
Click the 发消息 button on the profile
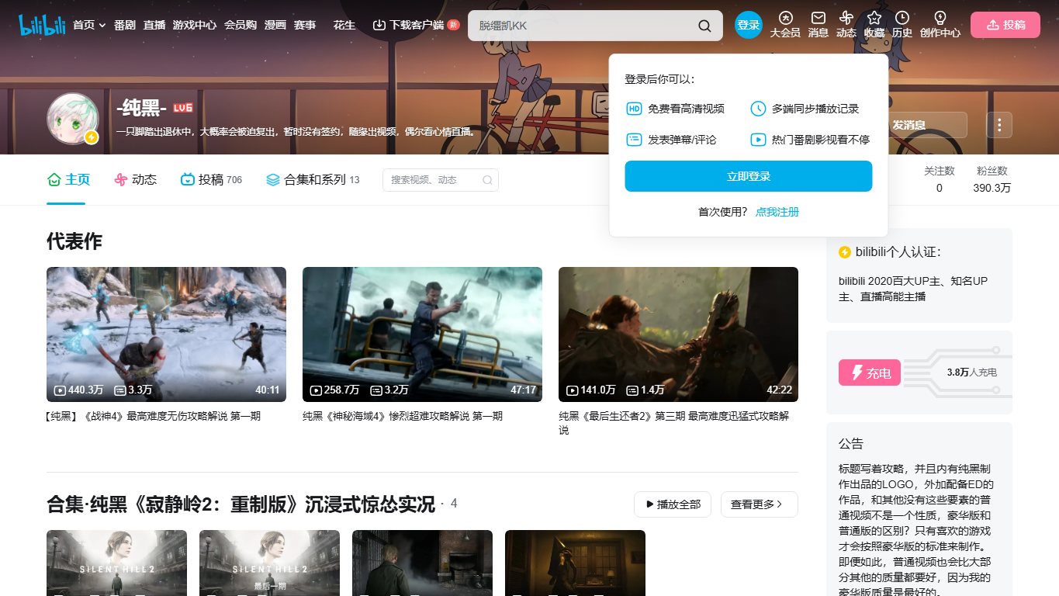(x=908, y=125)
